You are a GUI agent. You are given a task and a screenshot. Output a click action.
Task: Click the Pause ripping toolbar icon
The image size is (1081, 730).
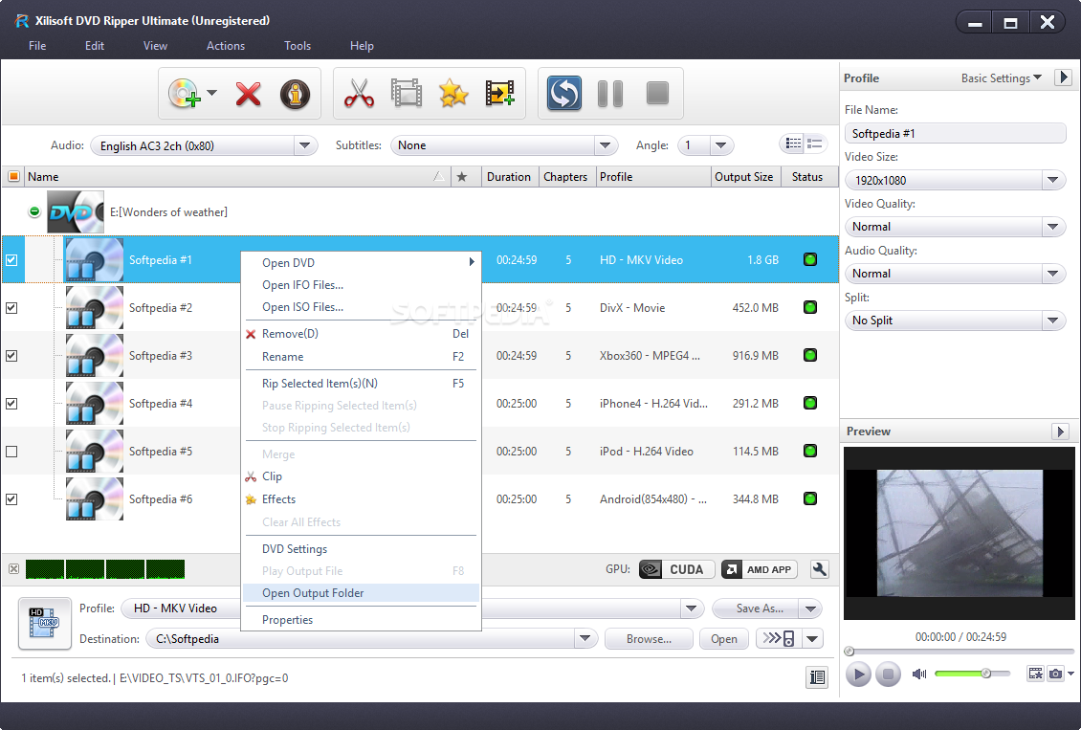(610, 93)
